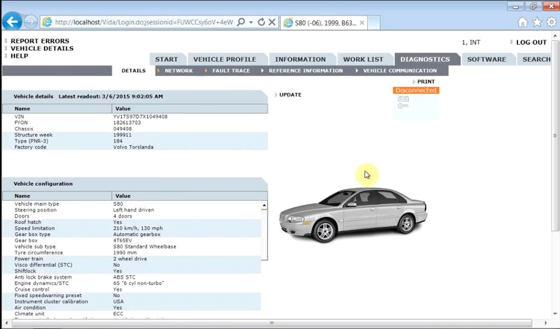Click the Refresh page icon
This screenshot has width=560, height=329.
[262, 22]
